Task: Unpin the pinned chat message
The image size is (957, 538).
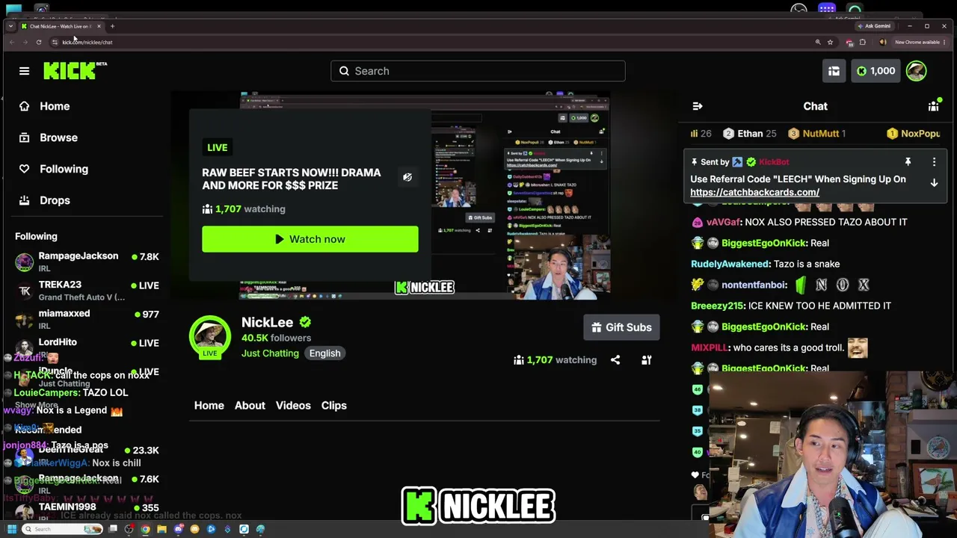Action: 908,161
